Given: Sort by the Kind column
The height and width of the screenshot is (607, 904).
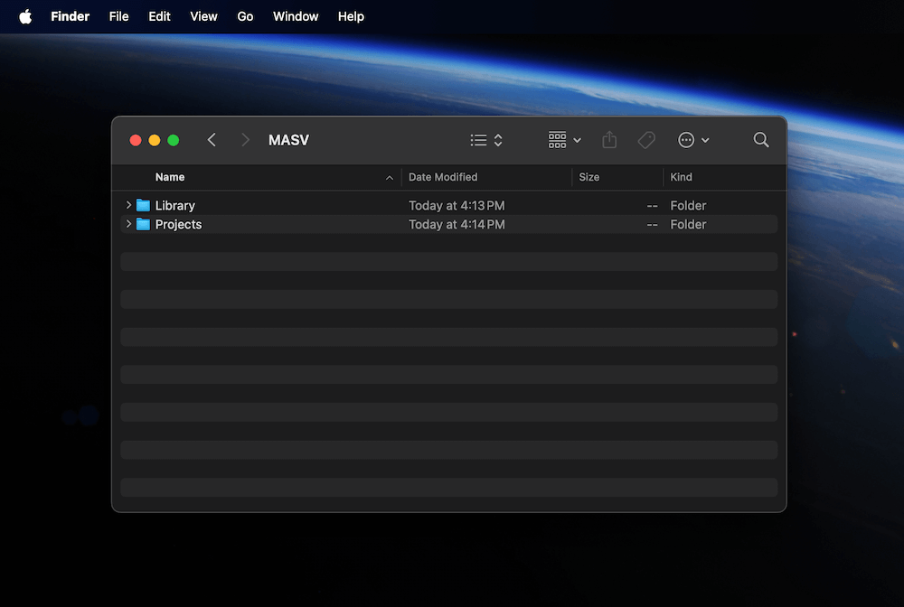Looking at the screenshot, I should tap(681, 177).
